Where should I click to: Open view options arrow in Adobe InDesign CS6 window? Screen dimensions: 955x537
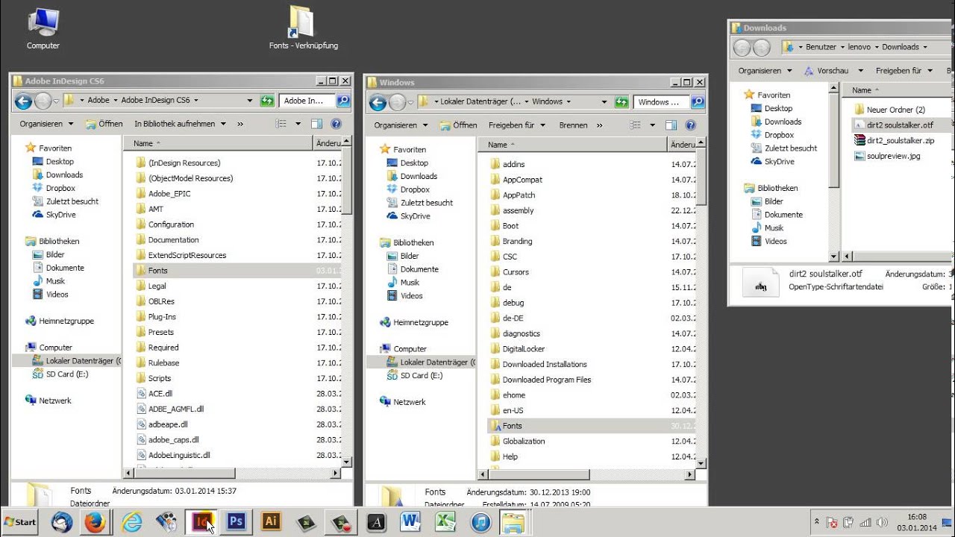coord(298,124)
